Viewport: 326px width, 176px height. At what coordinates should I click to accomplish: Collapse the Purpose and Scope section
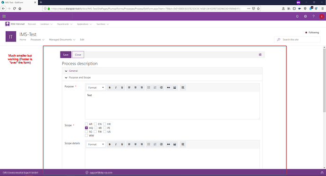pos(162,77)
